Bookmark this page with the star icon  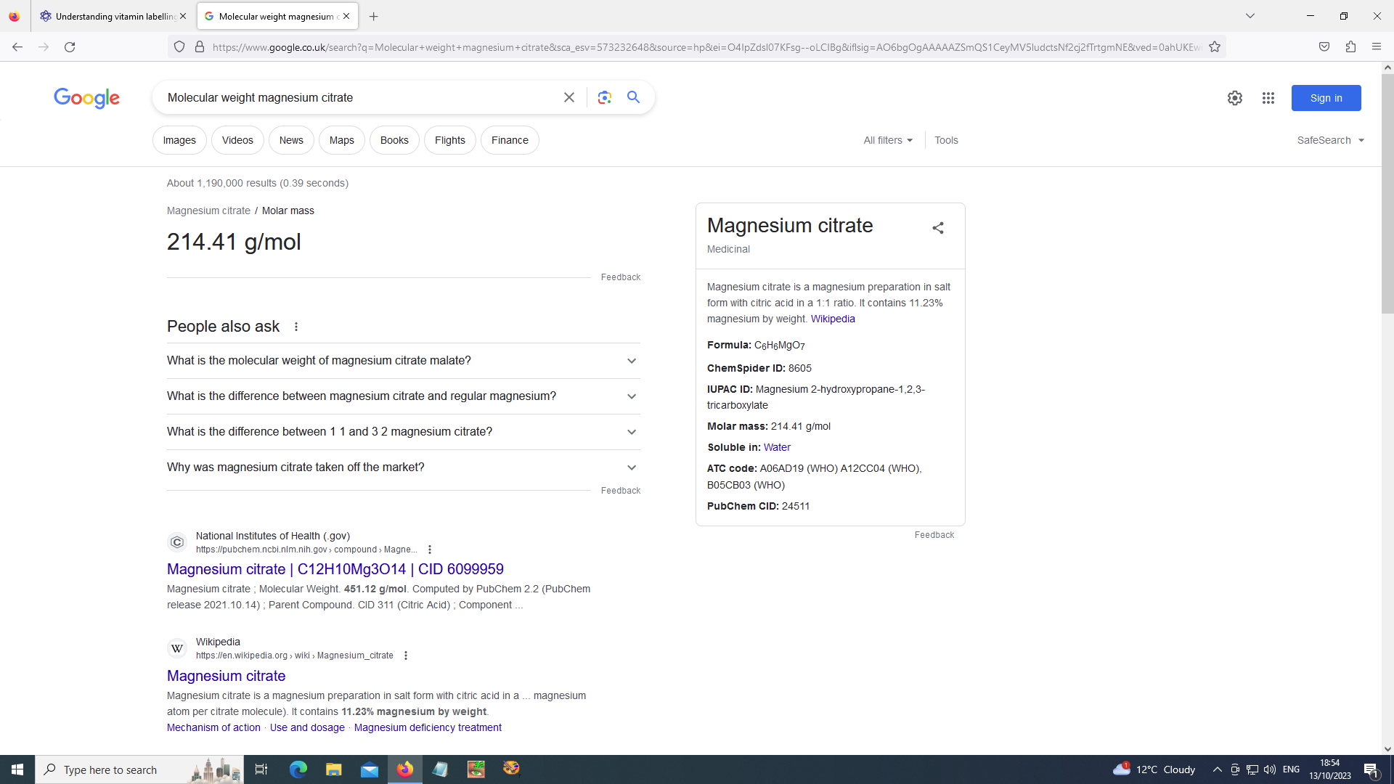[1215, 47]
